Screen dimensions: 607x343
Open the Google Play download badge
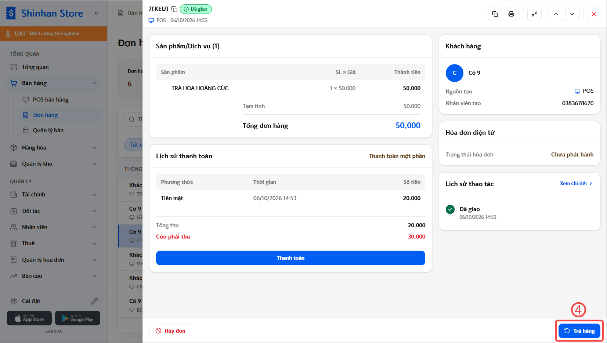77,318
